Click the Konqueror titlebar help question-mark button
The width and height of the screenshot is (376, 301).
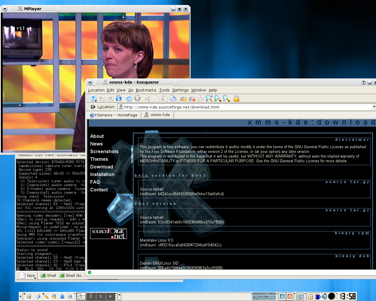(363, 83)
